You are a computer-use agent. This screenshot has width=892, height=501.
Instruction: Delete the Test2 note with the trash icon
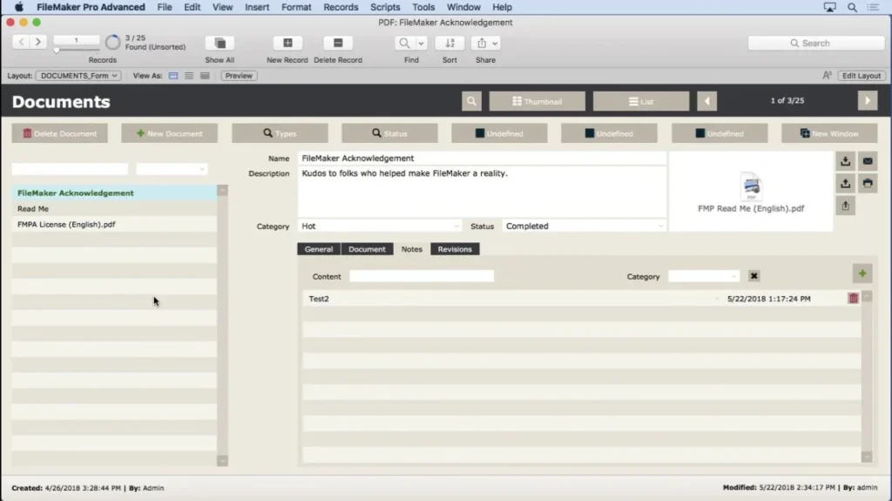[x=854, y=298]
